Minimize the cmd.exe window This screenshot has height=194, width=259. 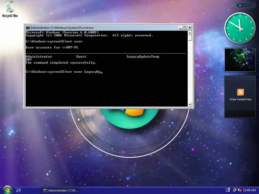click(180, 28)
